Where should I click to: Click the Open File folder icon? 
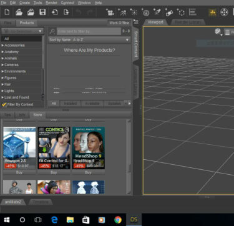19,12
